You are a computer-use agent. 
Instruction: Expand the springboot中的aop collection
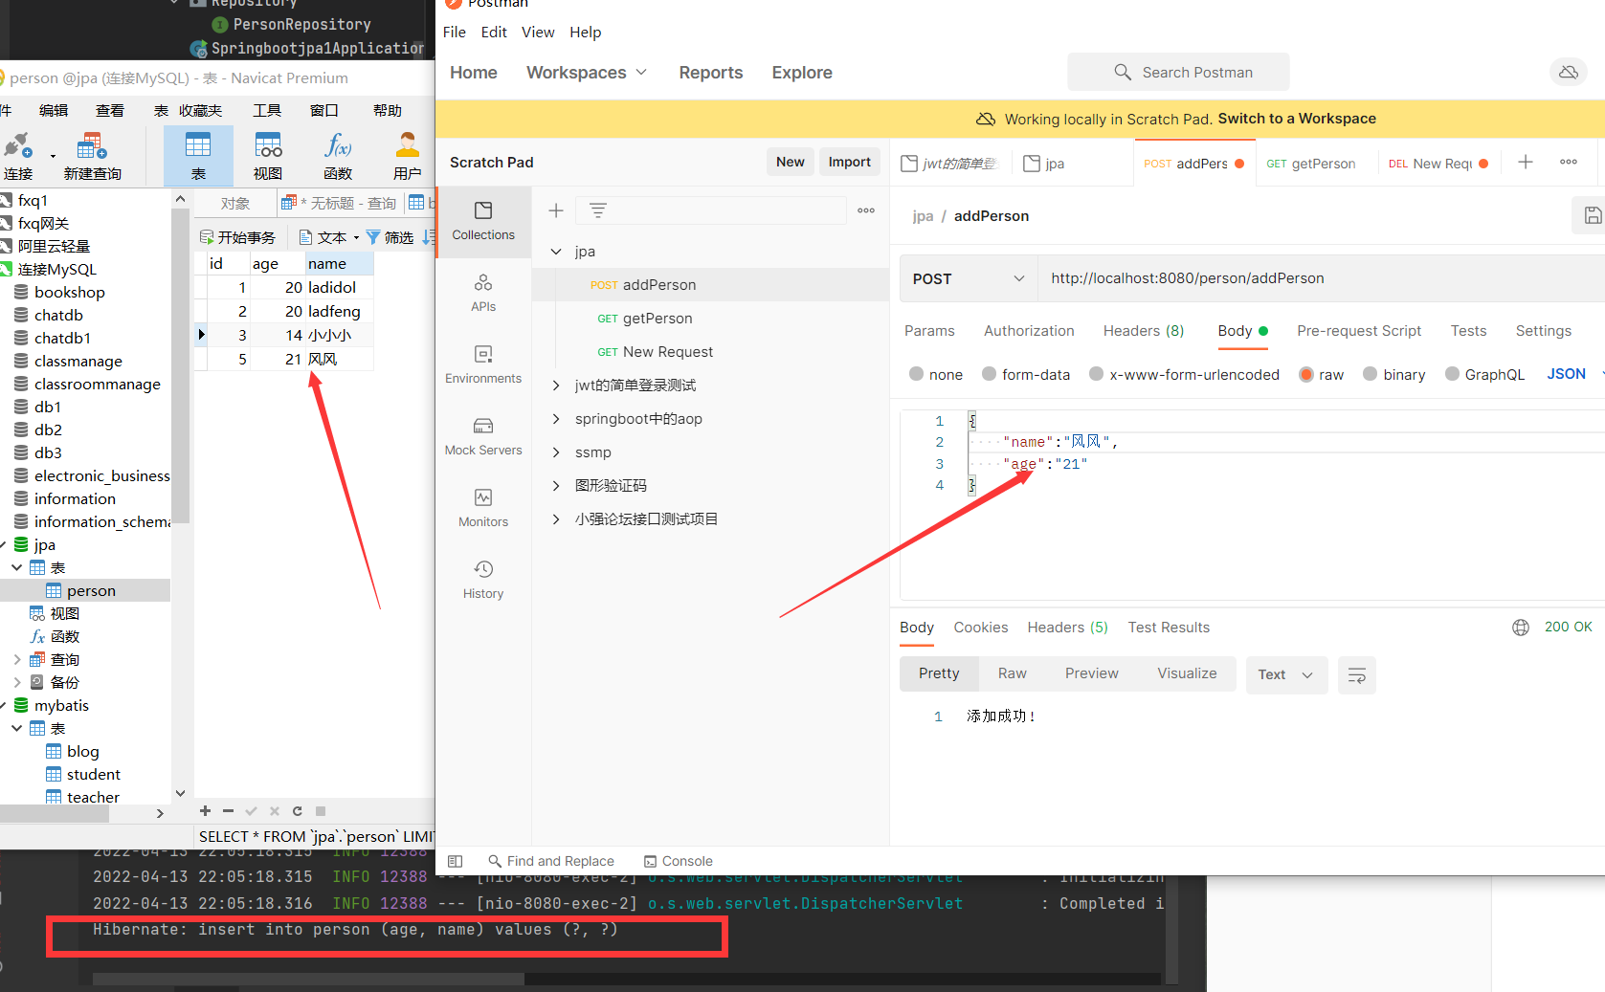(x=556, y=419)
